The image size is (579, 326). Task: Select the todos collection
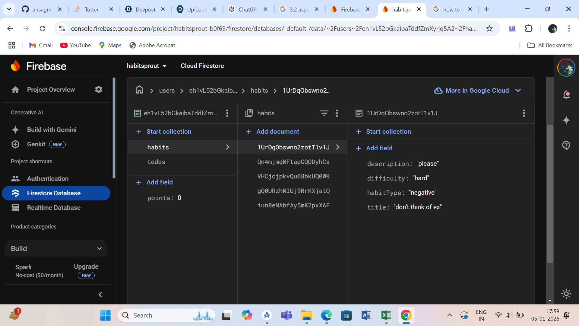pyautogui.click(x=156, y=162)
